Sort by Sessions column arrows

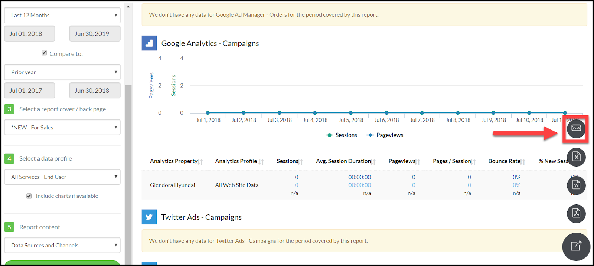pyautogui.click(x=301, y=162)
